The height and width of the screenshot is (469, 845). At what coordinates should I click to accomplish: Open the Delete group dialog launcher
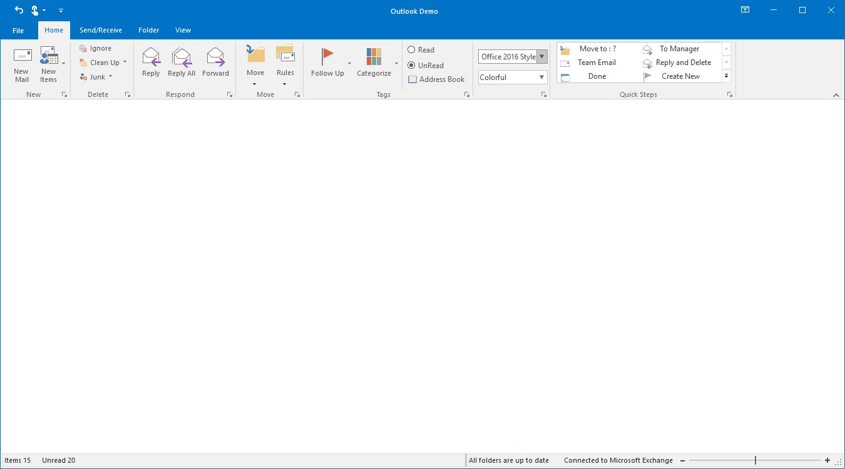(x=127, y=94)
